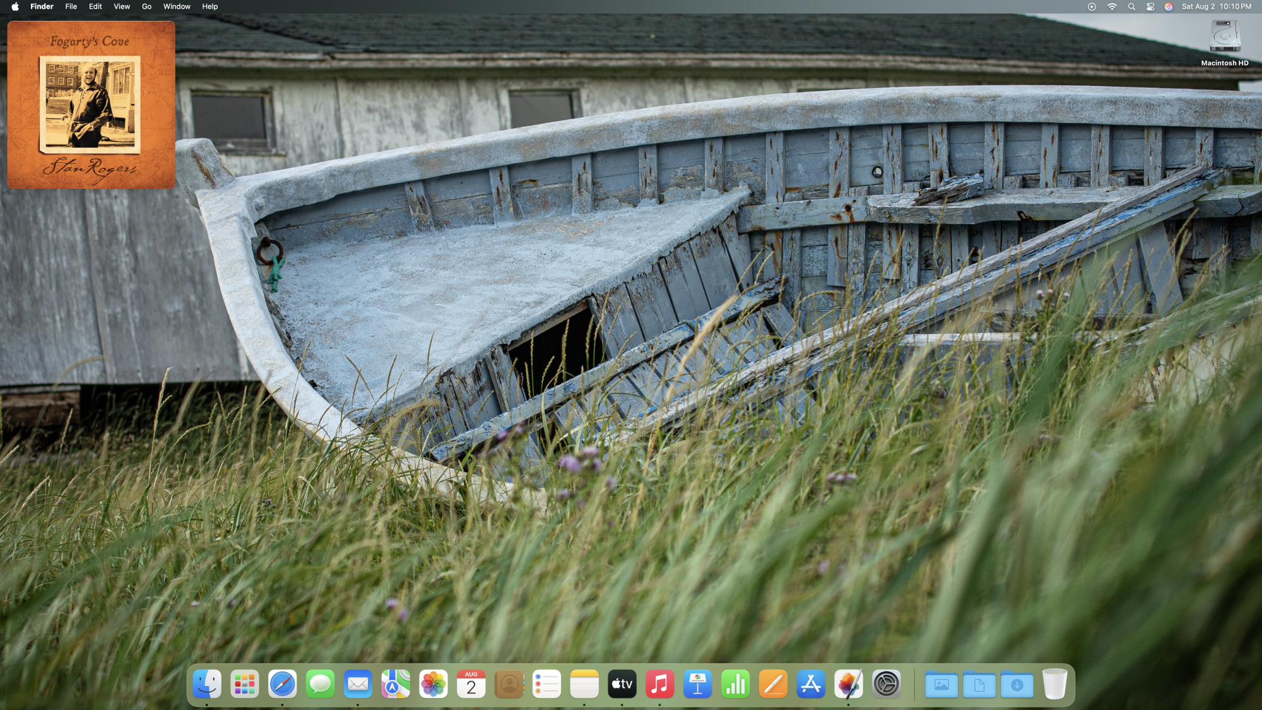The image size is (1262, 710).
Task: Click the Fogarty's Cove album artwork
Action: click(91, 105)
